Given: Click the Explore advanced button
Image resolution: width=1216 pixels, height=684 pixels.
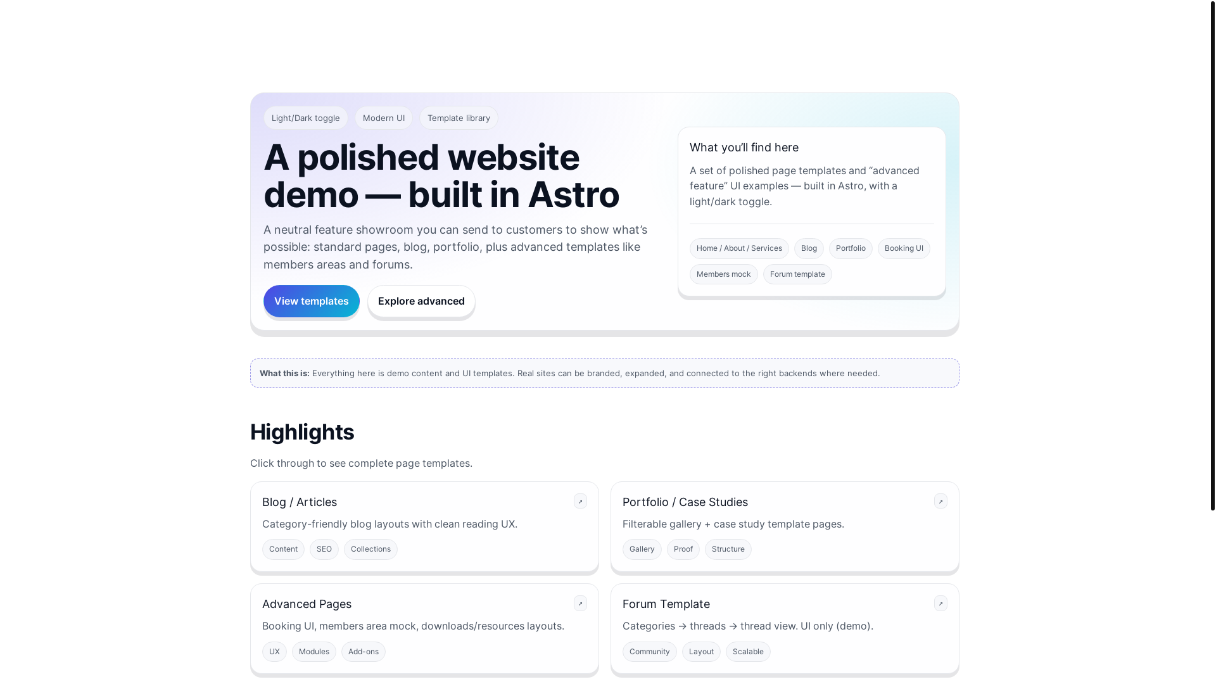Looking at the screenshot, I should point(421,301).
